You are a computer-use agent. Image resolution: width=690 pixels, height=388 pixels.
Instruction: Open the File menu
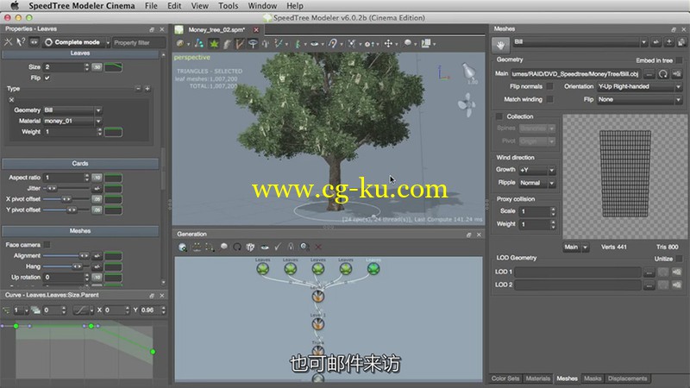[151, 6]
